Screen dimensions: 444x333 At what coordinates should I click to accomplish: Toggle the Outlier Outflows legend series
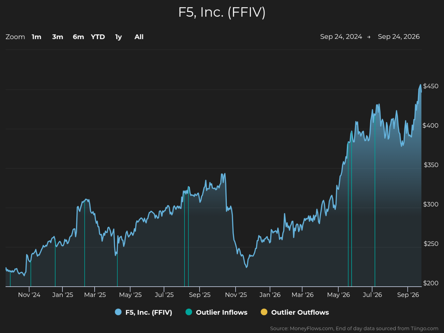[295, 312]
